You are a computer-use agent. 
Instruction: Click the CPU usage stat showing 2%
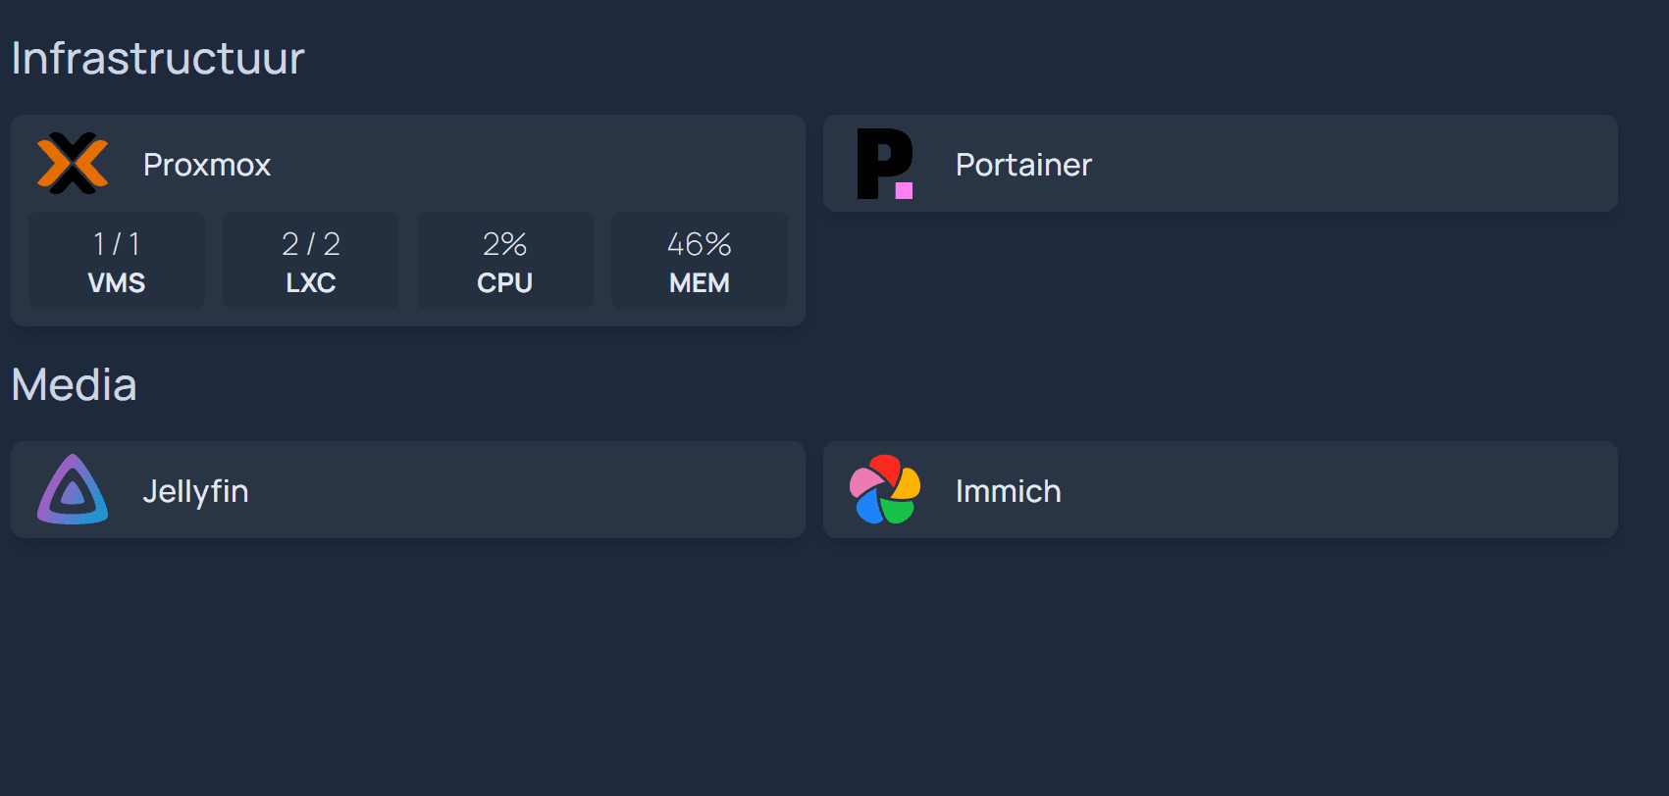click(x=504, y=260)
